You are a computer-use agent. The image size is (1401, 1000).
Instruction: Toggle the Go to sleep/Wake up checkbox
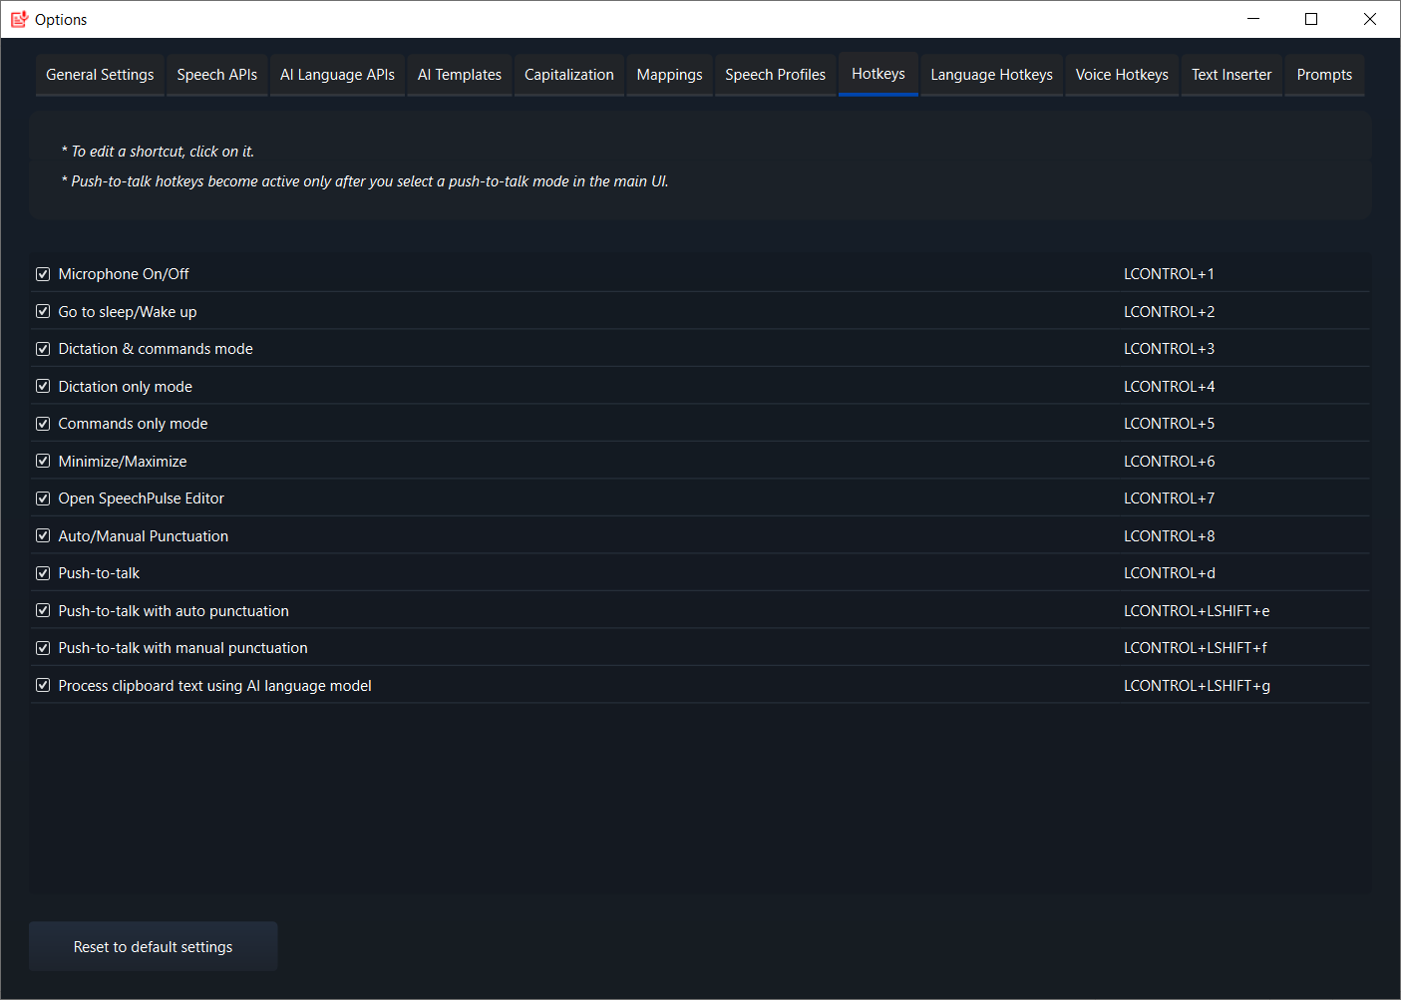(43, 311)
